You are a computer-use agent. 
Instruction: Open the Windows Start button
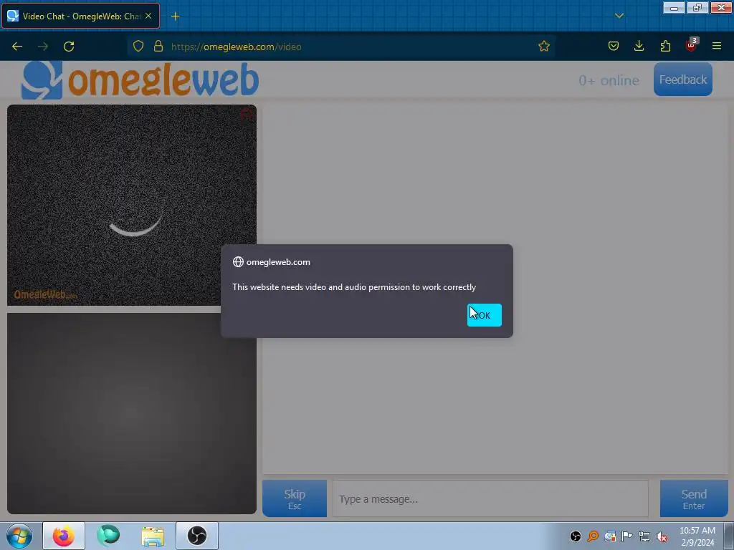[19, 536]
